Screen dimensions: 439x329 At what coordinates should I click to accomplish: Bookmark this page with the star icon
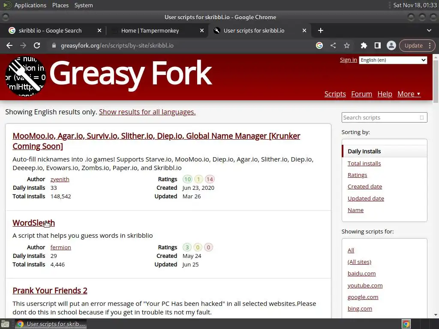[347, 45]
